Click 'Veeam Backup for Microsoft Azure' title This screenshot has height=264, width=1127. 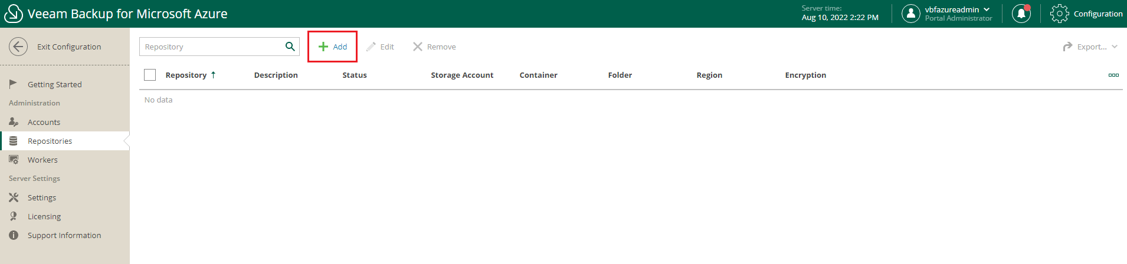(127, 14)
